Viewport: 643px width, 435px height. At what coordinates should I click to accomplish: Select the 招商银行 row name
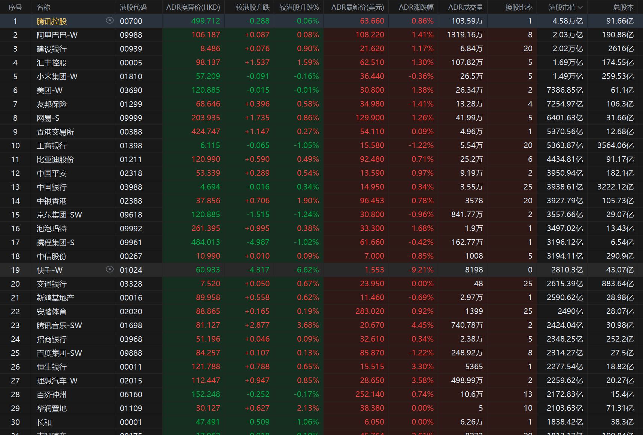click(x=52, y=339)
